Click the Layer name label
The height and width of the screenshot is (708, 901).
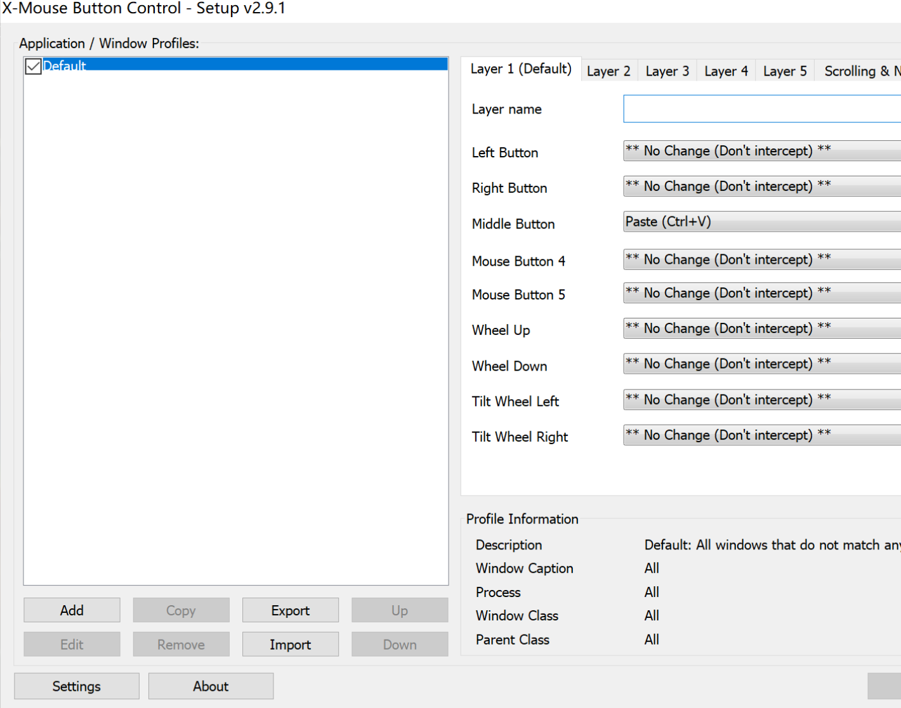[506, 109]
